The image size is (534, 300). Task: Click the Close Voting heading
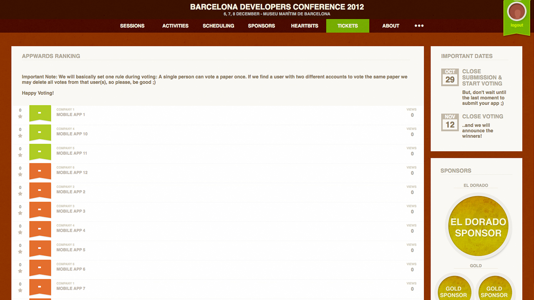483,116
